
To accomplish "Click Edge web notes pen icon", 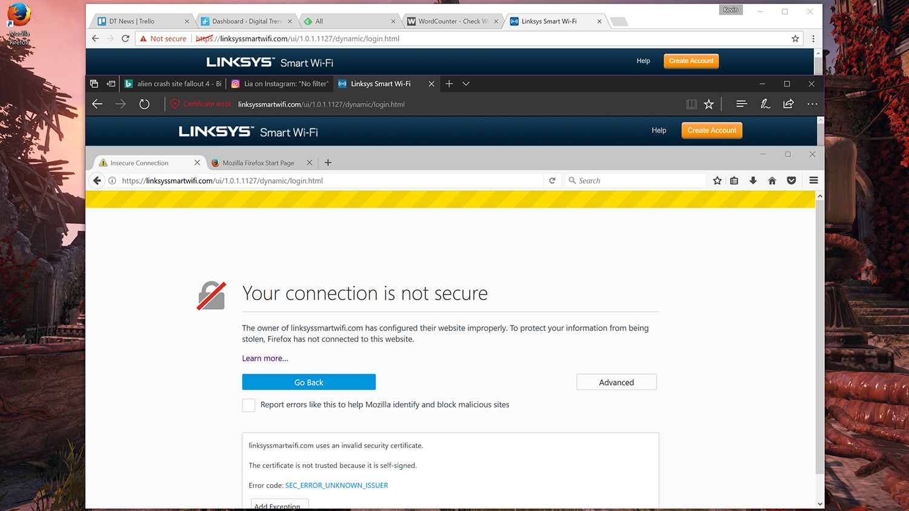I will click(x=765, y=104).
